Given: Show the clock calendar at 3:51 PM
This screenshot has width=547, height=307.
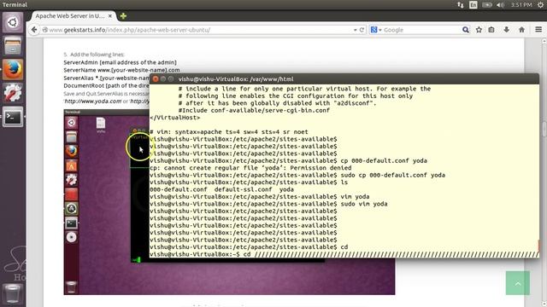Looking at the screenshot, I should pyautogui.click(x=521, y=5).
